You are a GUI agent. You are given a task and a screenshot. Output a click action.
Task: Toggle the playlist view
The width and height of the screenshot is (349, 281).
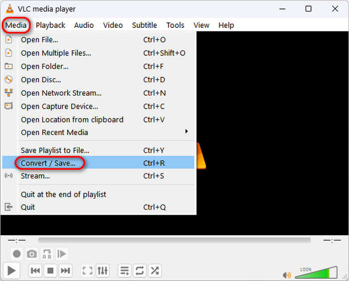[125, 271]
